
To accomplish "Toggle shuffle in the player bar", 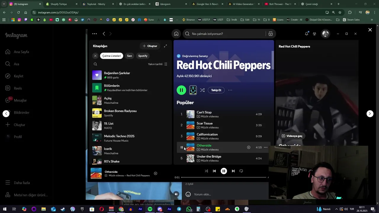I will click(x=206, y=171).
